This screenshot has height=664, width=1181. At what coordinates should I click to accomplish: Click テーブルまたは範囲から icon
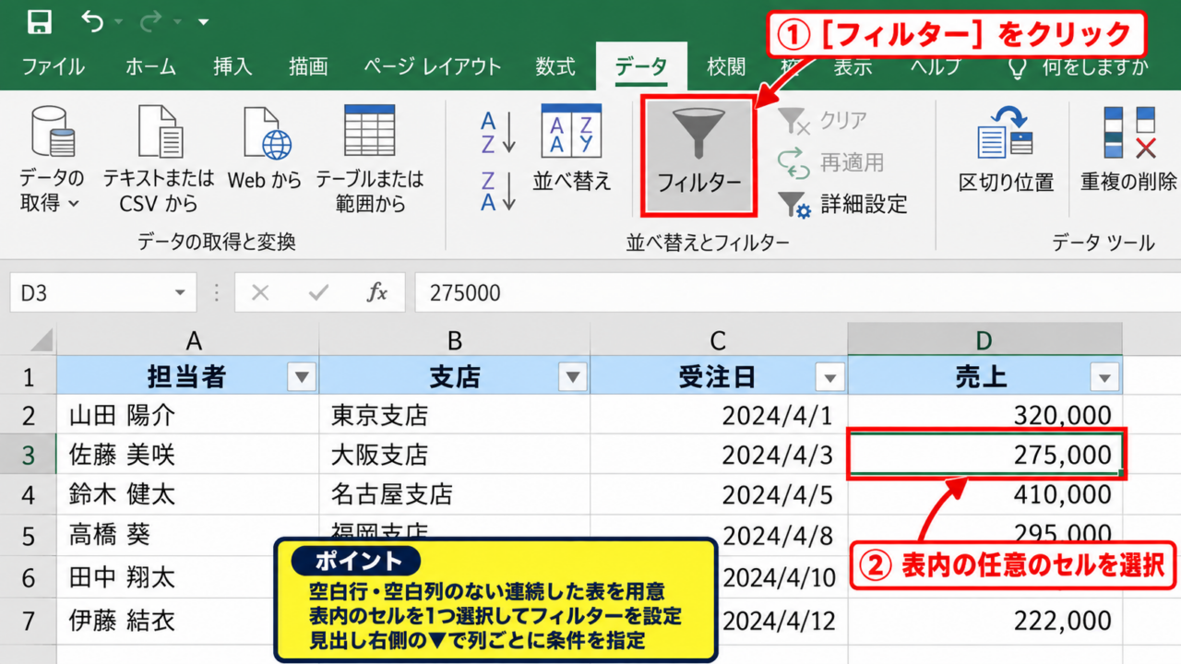point(369,131)
